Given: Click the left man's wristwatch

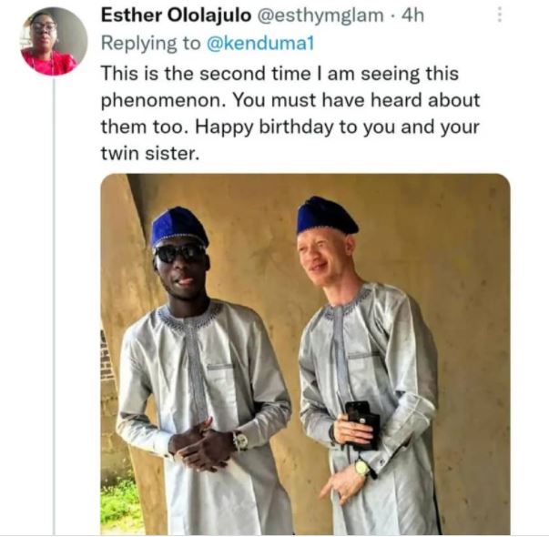Looking at the screenshot, I should point(240,441).
